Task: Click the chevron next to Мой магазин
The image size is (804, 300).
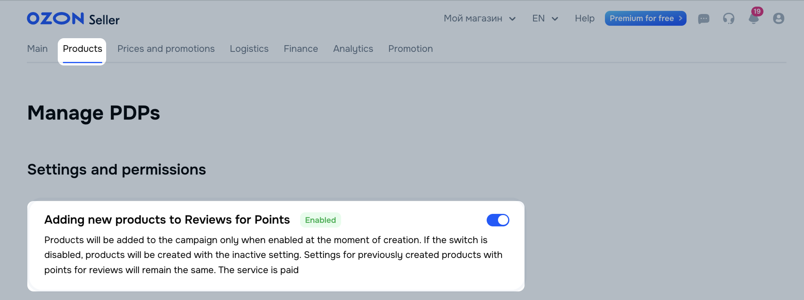Action: (x=512, y=19)
